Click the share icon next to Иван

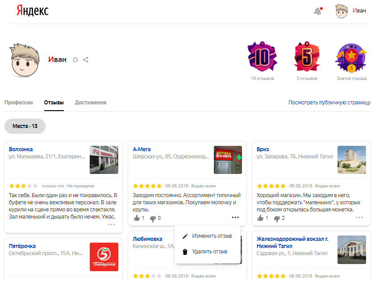[x=86, y=59]
